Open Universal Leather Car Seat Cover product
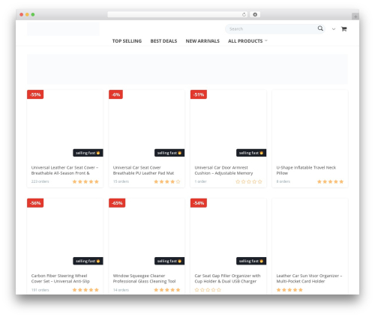Screen dimensions: 375x317 click(x=64, y=170)
